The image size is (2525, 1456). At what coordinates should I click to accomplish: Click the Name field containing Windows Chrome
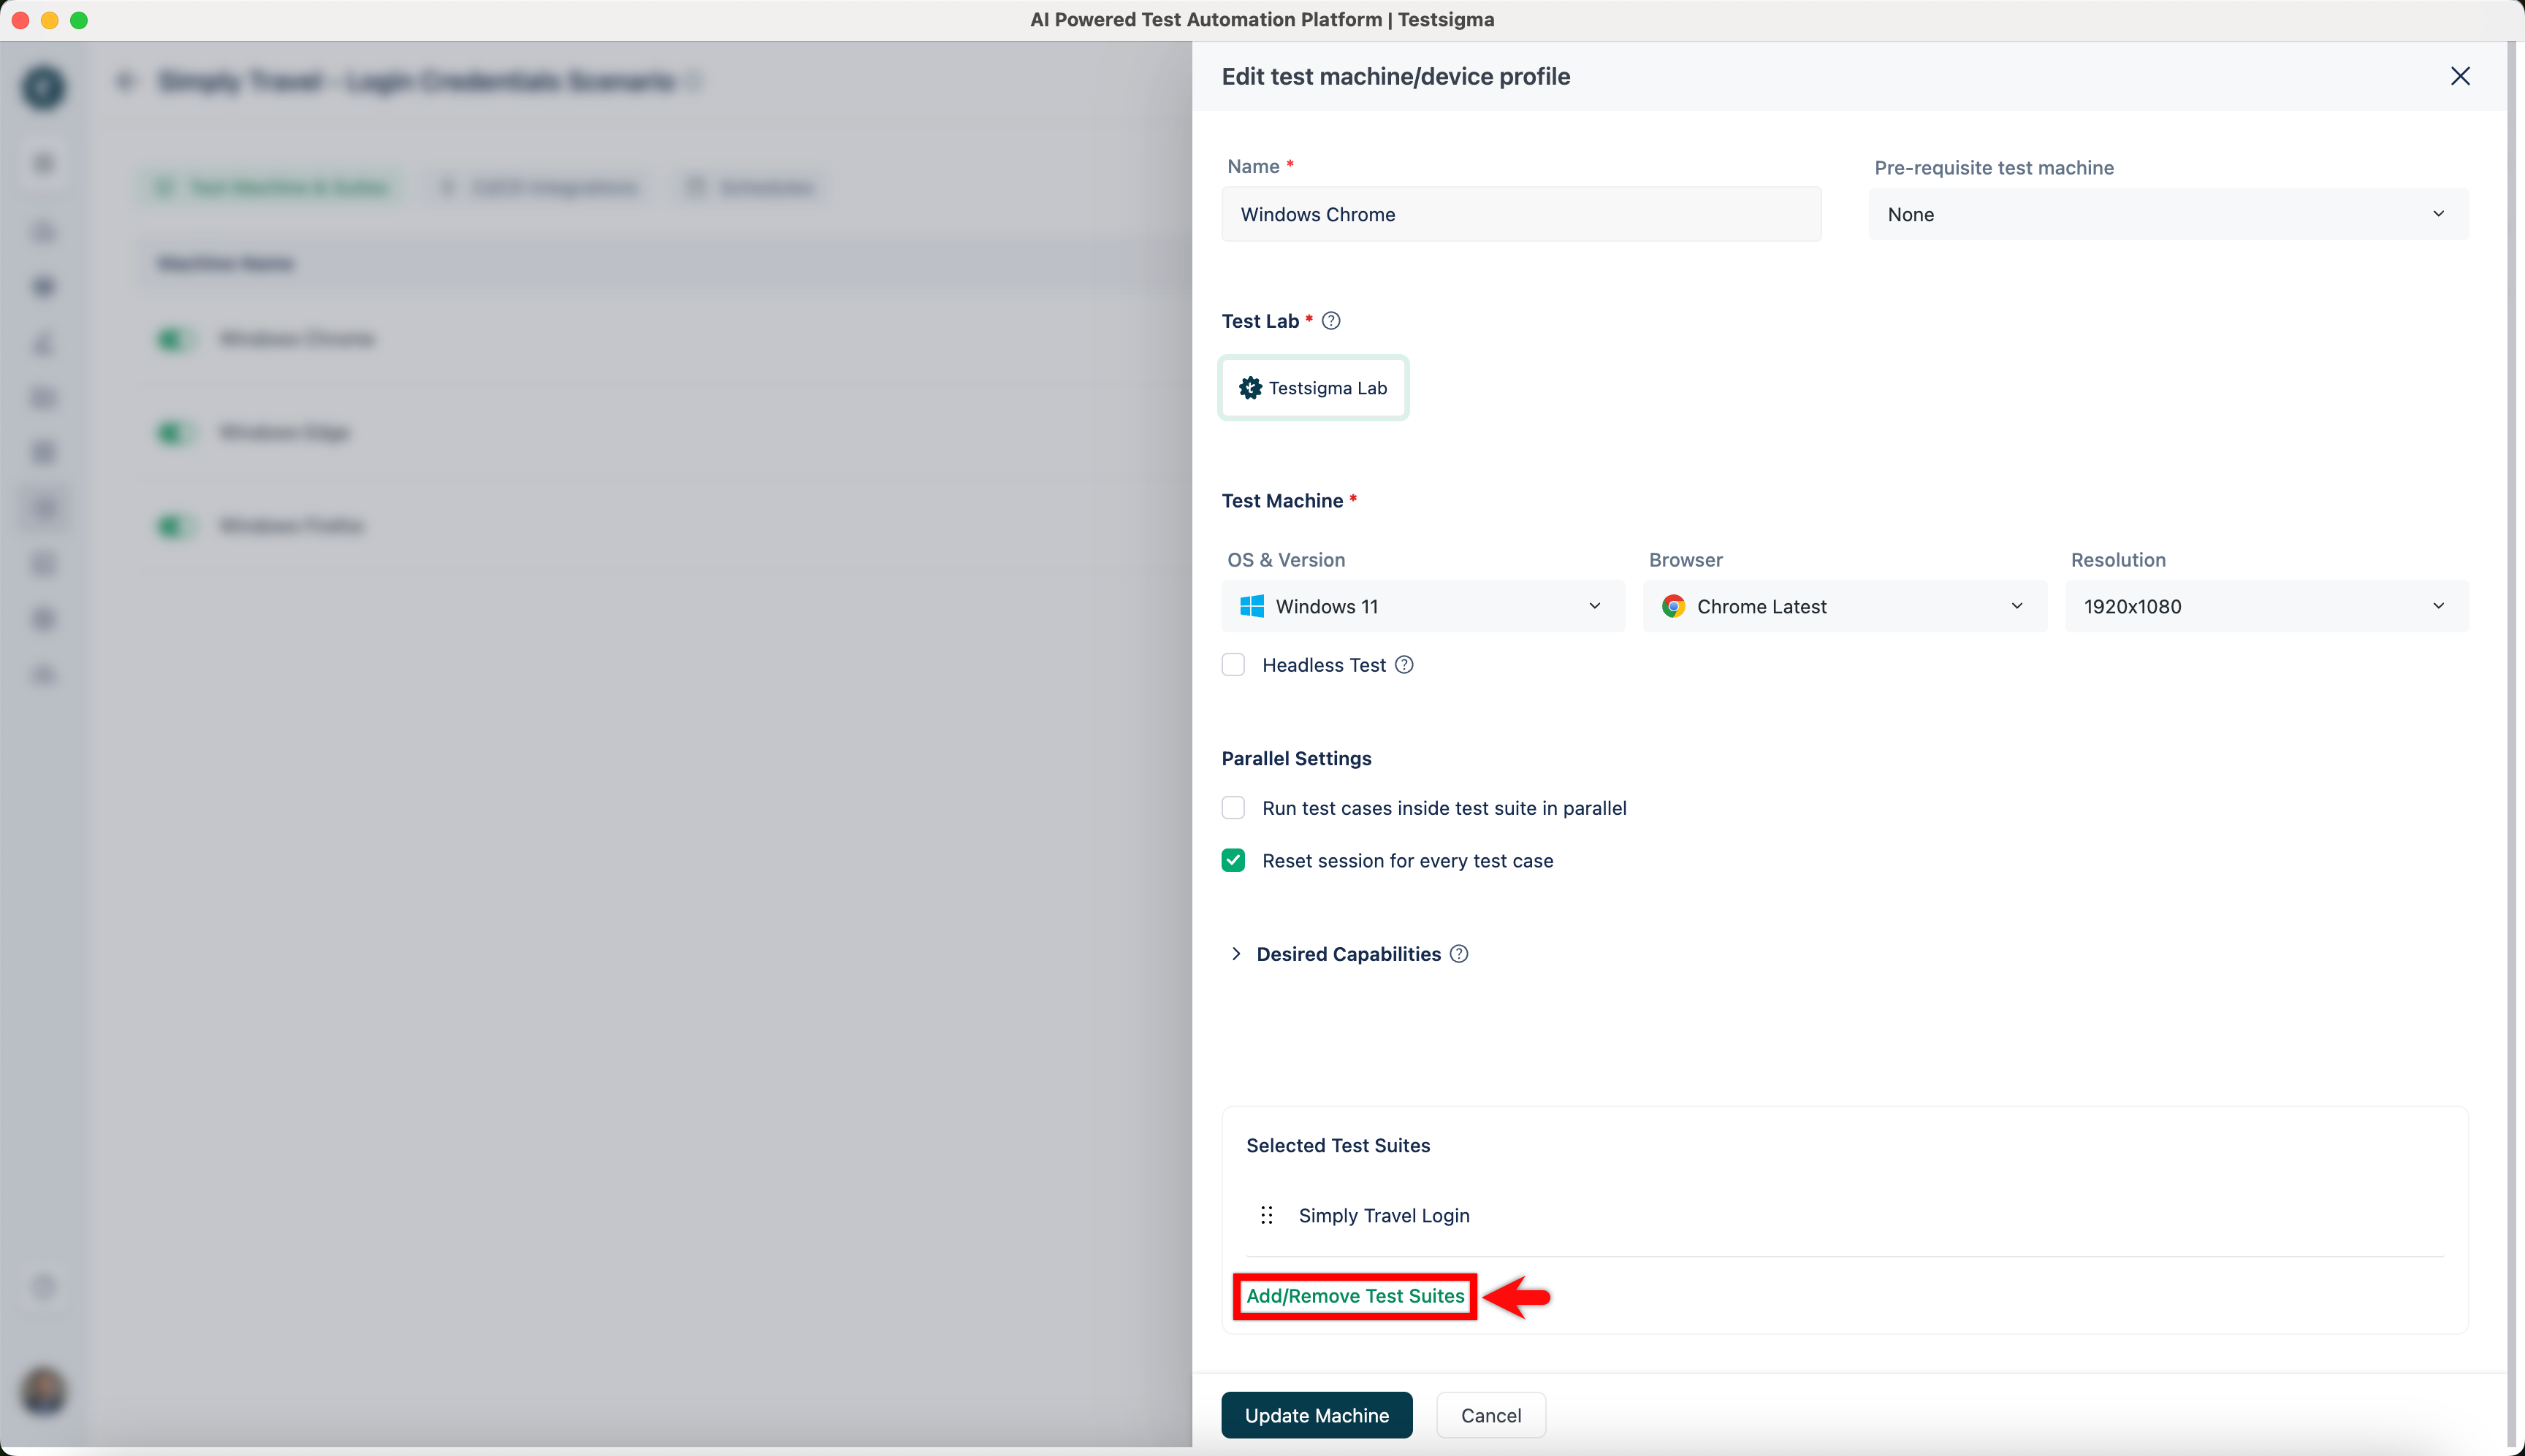click(x=1520, y=214)
